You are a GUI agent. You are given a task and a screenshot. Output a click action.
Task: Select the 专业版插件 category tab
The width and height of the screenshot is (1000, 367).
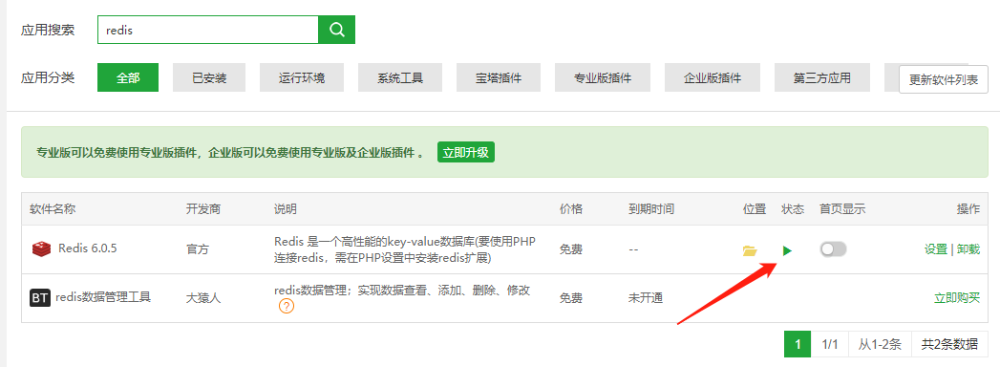603,77
